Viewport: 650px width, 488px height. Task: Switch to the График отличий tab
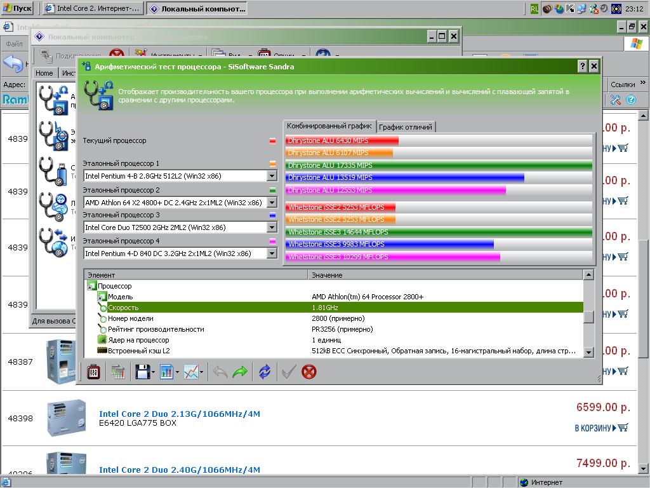pos(406,127)
